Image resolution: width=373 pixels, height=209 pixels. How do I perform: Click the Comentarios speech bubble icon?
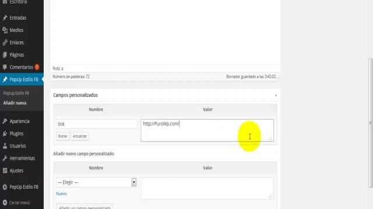[5, 67]
